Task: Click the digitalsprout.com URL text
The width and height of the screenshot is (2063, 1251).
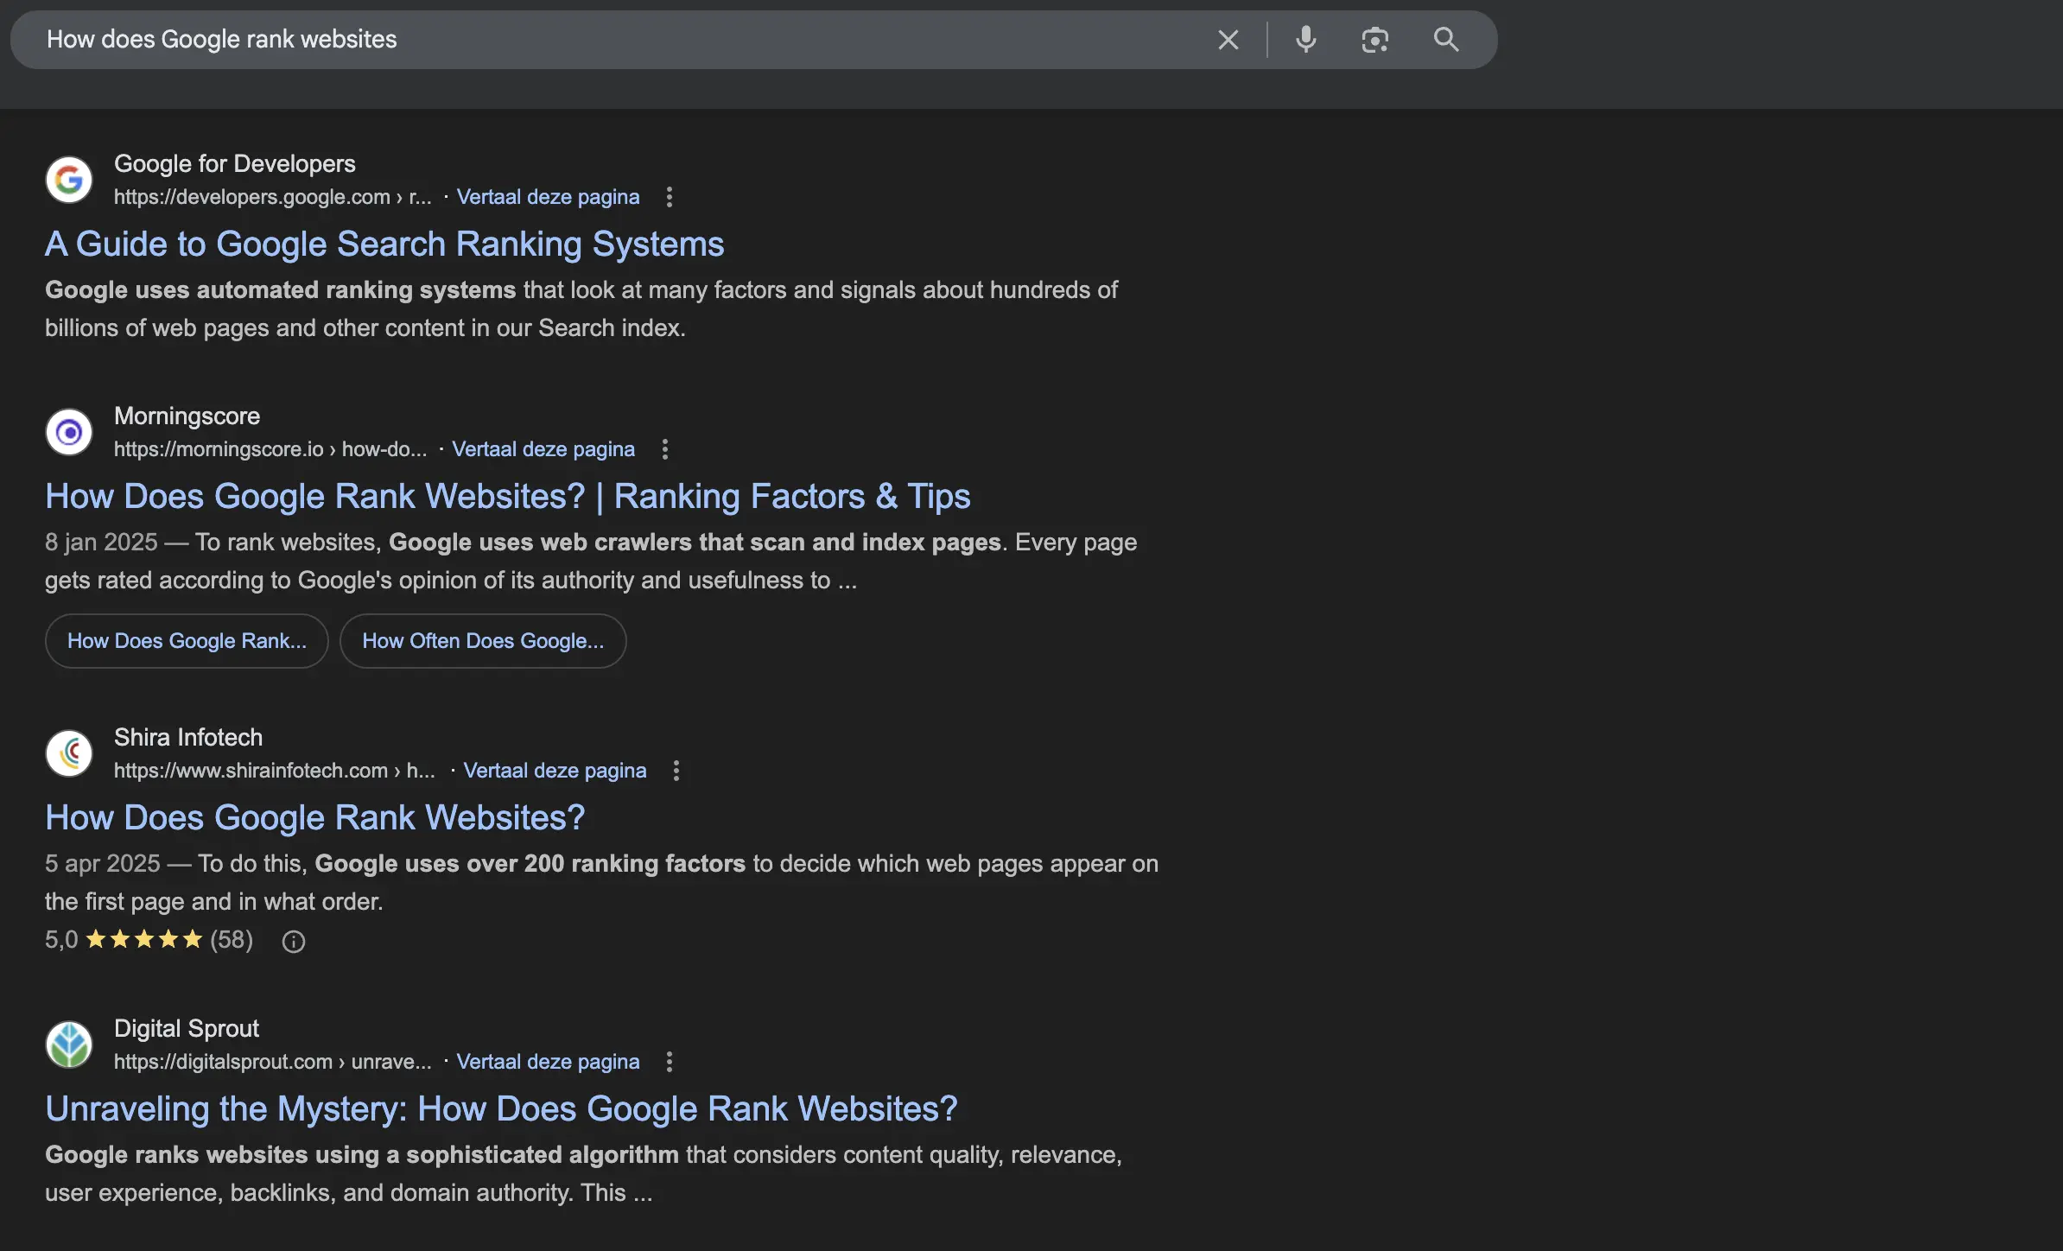Action: [x=272, y=1062]
